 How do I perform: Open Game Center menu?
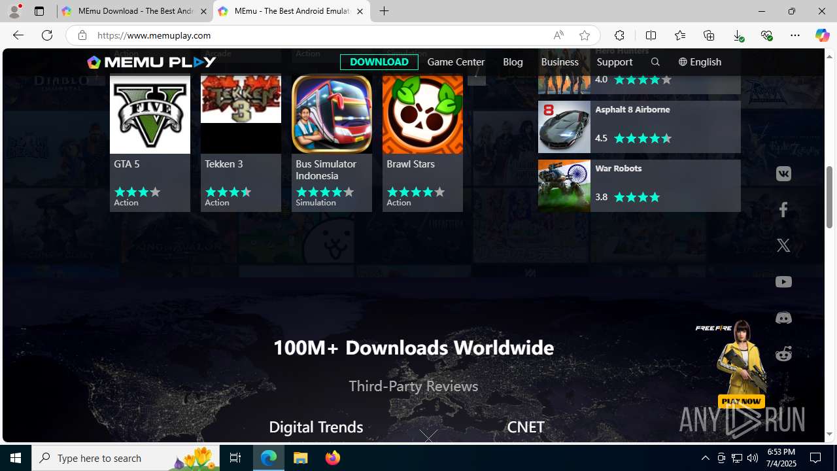pos(456,62)
